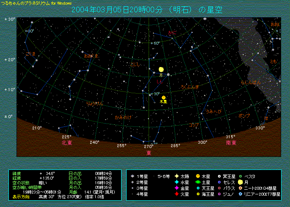The width and height of the screenshot is (290, 207).
Task: Click the ろくぶんぎ constellation label
Action: point(189,87)
